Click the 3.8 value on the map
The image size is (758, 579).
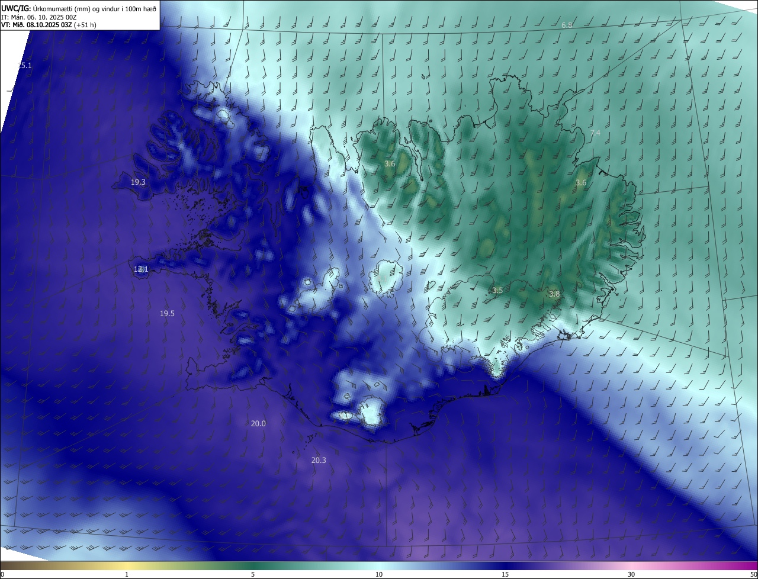(x=554, y=294)
